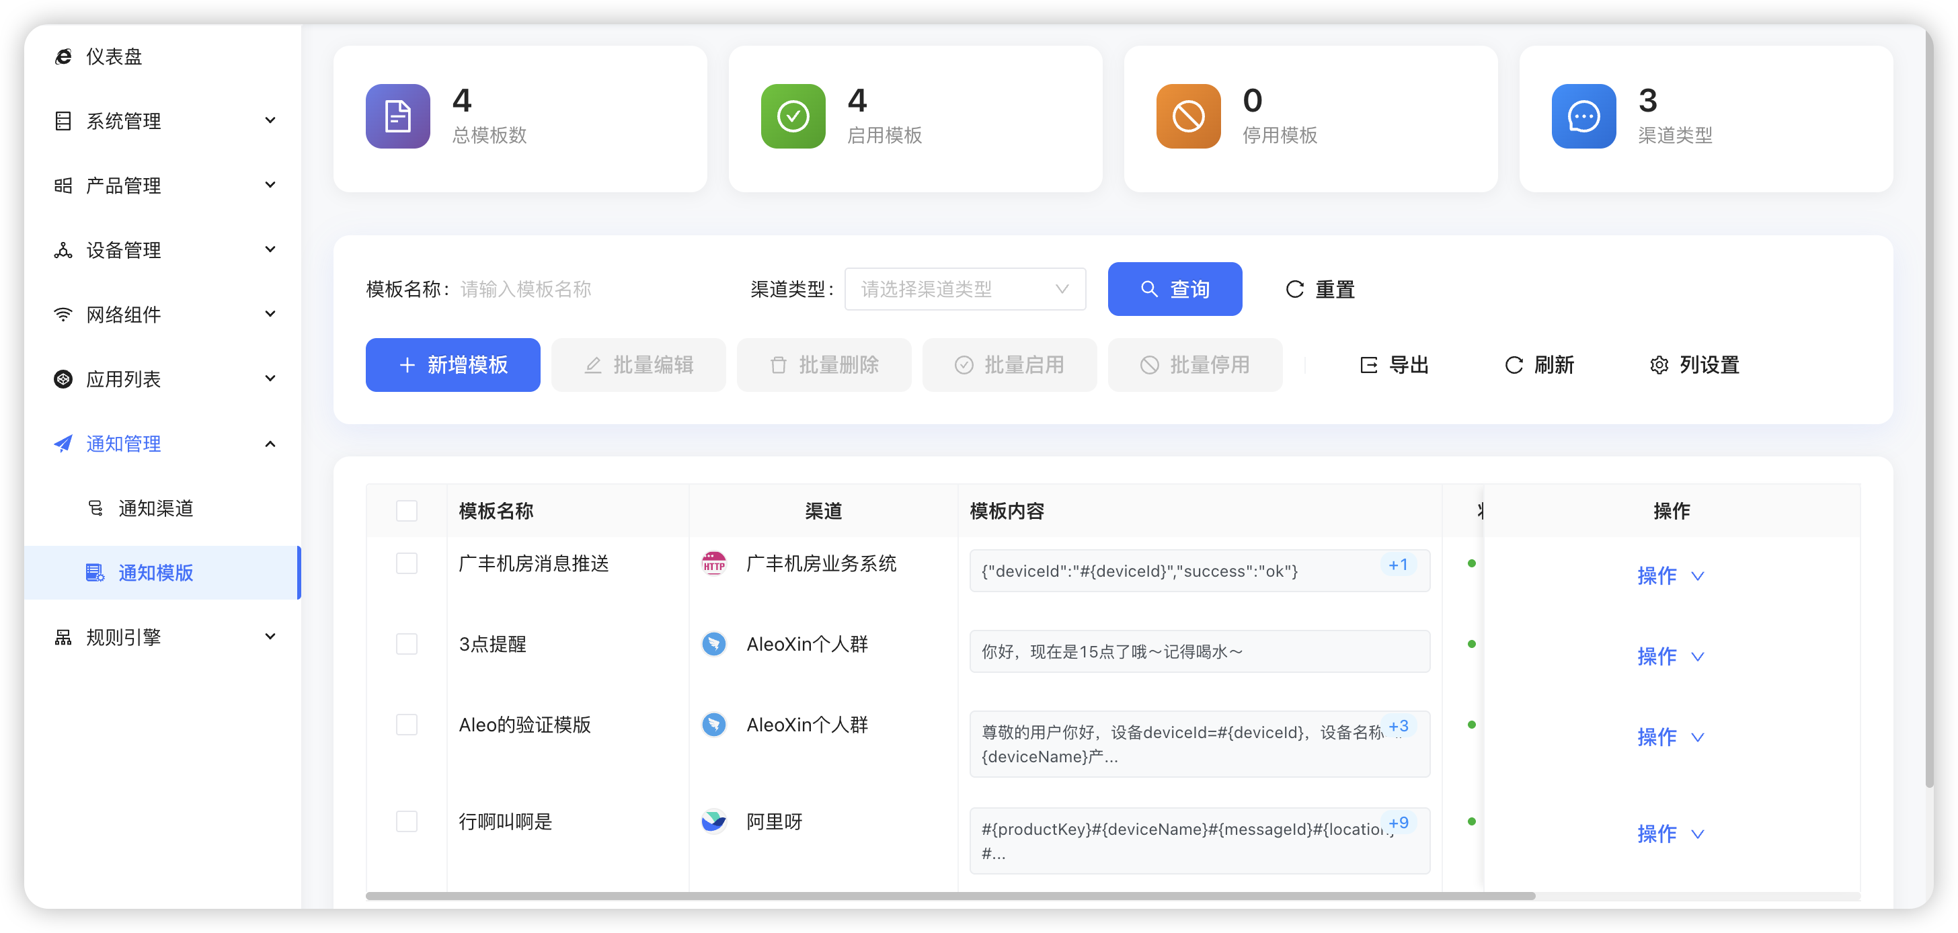Screen dimensions: 1958x933
Task: Open the 仪表盘 dashboard icon
Action: tap(64, 56)
